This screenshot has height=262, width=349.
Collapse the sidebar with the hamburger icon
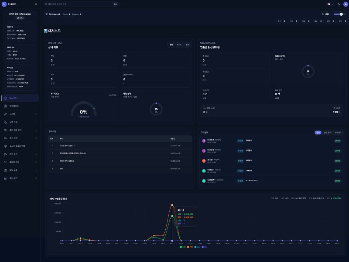click(36, 4)
